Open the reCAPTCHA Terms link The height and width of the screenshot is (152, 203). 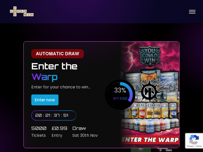pos(198,146)
